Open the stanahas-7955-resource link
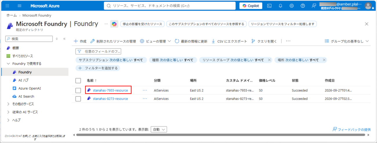Screen dimensions: 377x143 [x=110, y=90]
